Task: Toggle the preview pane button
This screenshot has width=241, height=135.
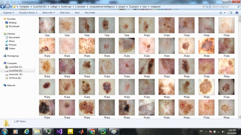Action: [x=231, y=13]
